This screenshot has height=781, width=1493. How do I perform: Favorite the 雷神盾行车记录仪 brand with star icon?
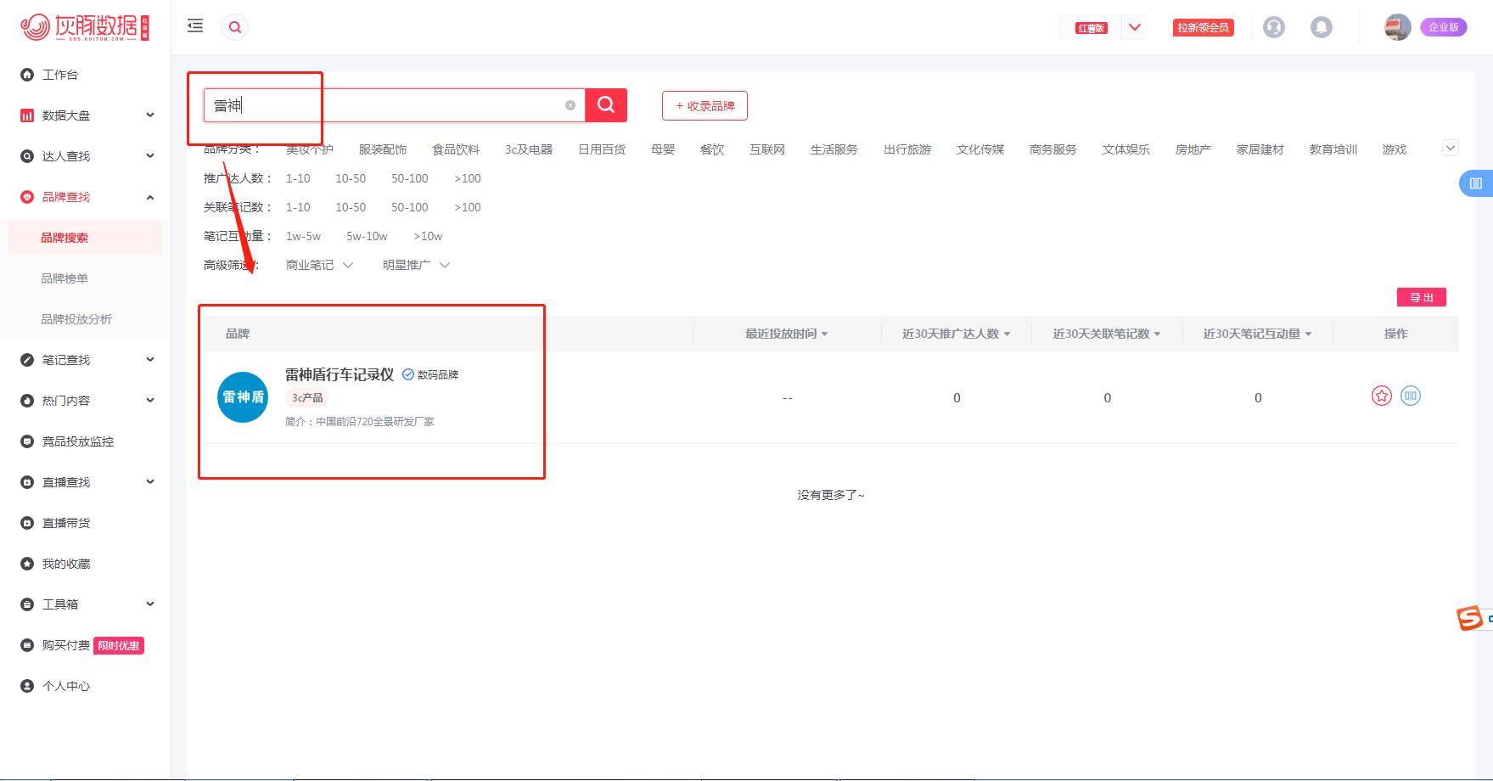1382,396
